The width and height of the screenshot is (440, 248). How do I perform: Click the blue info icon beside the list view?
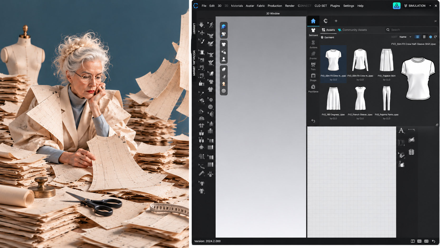point(431,37)
